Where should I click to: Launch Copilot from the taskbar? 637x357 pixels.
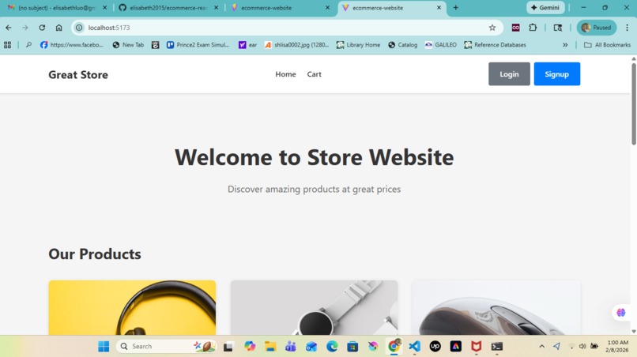pyautogui.click(x=250, y=347)
